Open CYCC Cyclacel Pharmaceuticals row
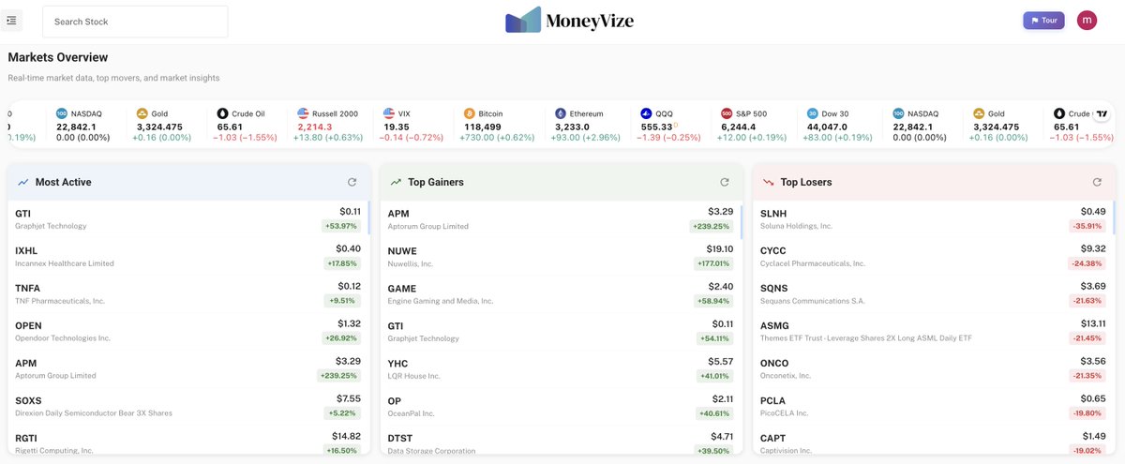This screenshot has height=464, width=1125. [x=933, y=256]
